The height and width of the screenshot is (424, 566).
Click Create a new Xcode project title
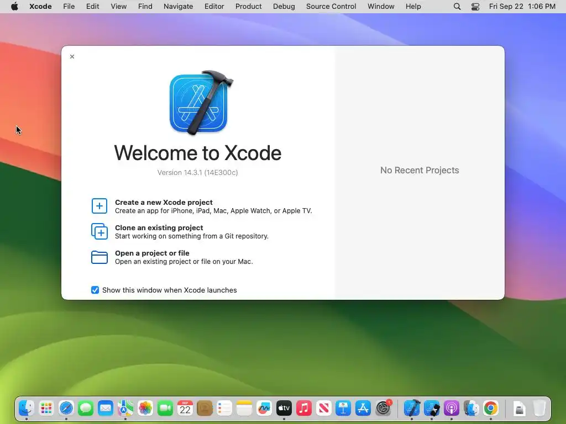(164, 202)
